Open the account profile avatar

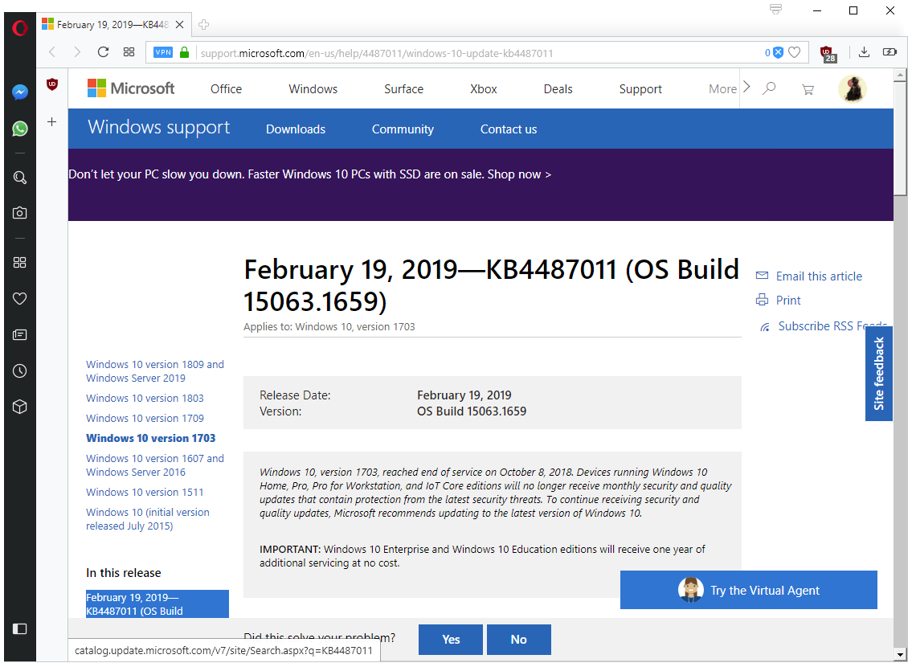coord(852,89)
